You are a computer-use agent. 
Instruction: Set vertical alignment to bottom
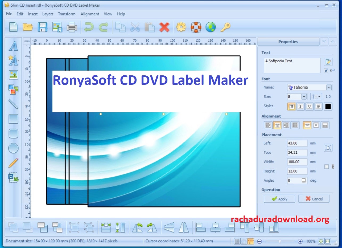(325, 125)
